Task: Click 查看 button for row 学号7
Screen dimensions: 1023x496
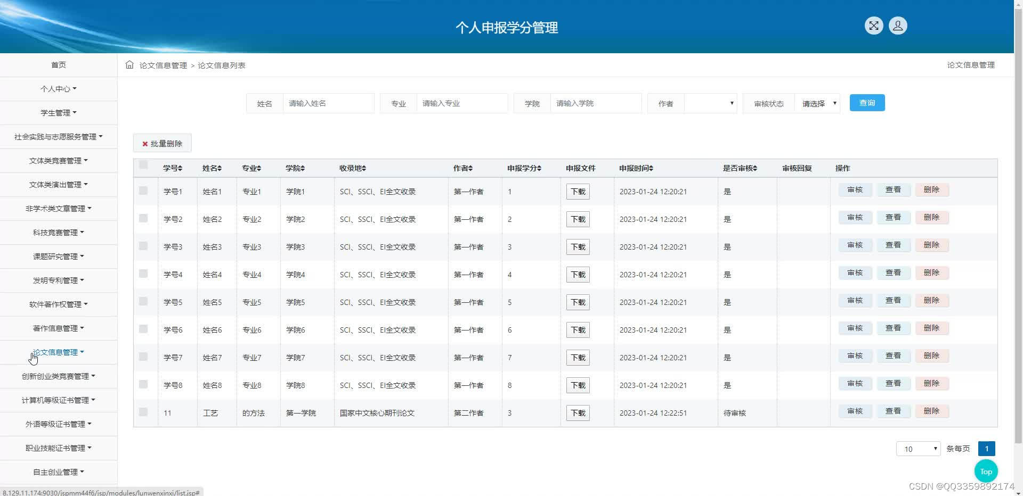Action: 894,356
